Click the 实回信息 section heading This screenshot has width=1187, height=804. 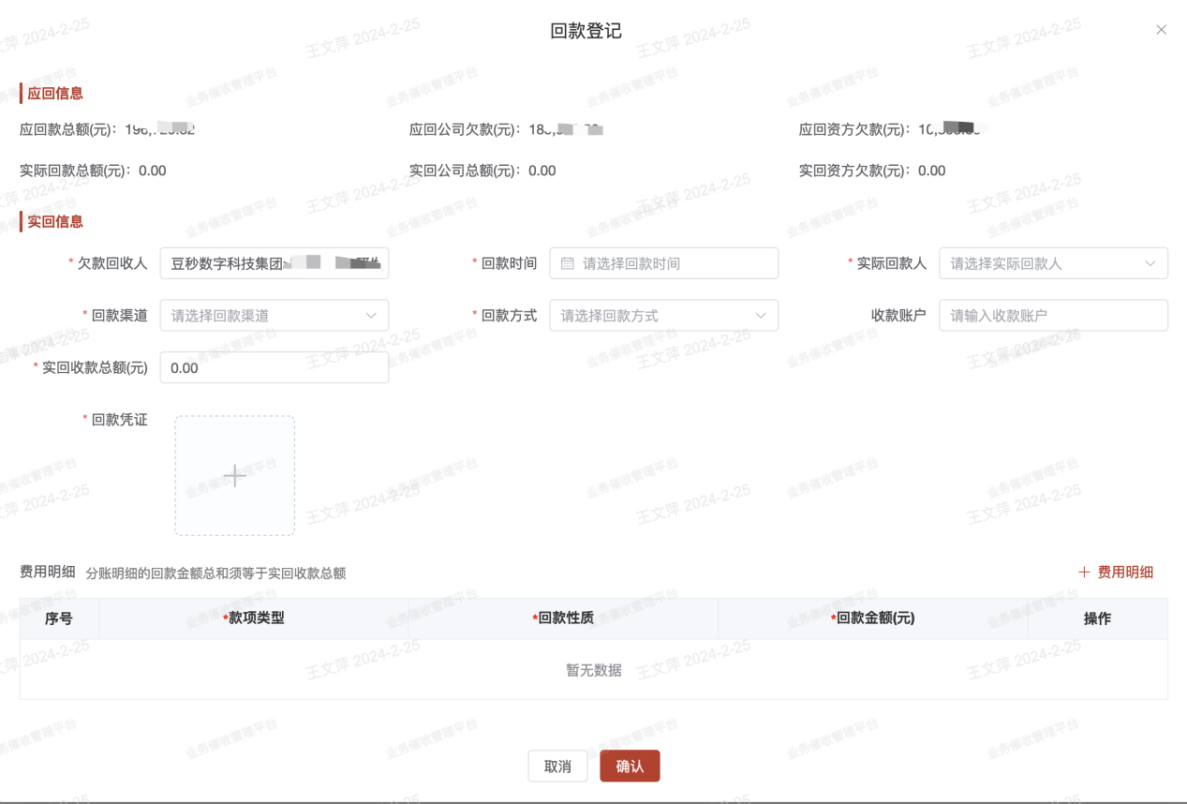(x=55, y=222)
